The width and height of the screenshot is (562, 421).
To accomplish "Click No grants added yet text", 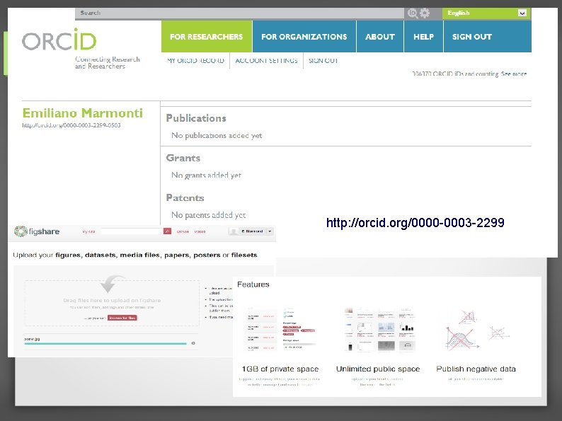I will (206, 175).
